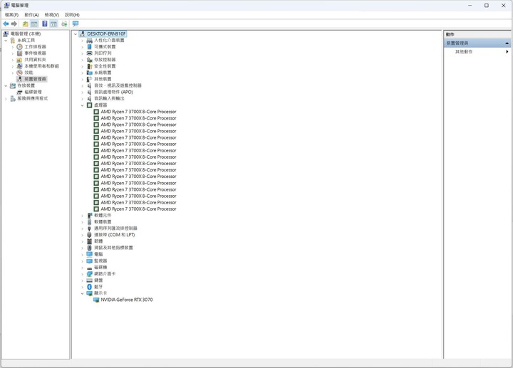Select the 軟體裝置 category
The image size is (513, 368).
[x=103, y=222]
